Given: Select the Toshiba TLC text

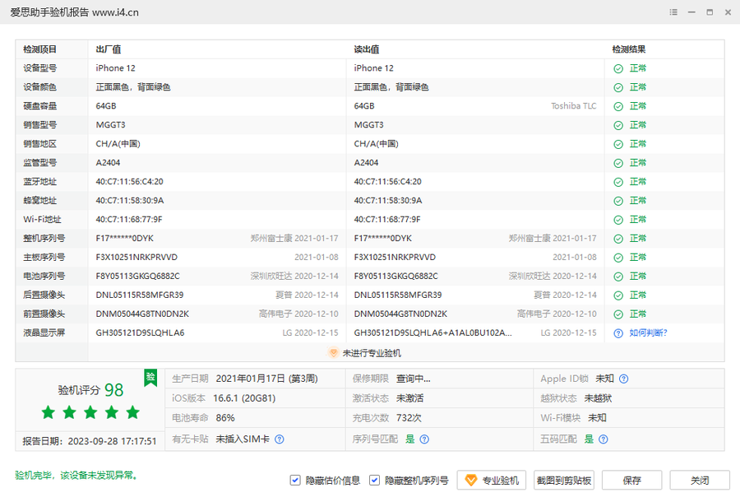Looking at the screenshot, I should point(573,106).
